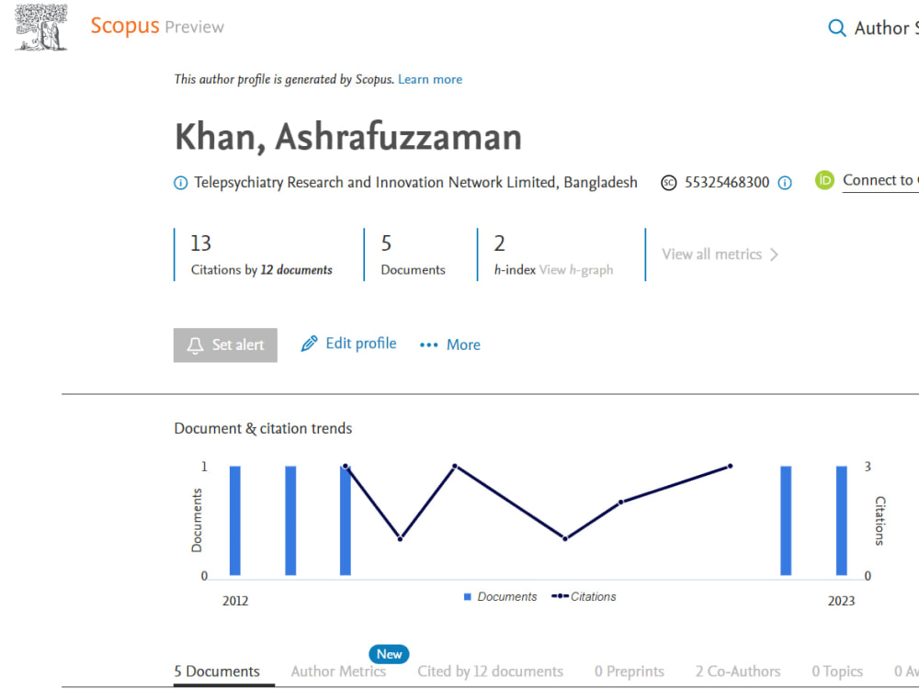Expand View all metrics with its chevron

[720, 254]
